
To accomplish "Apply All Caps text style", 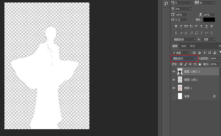I will (186, 26).
